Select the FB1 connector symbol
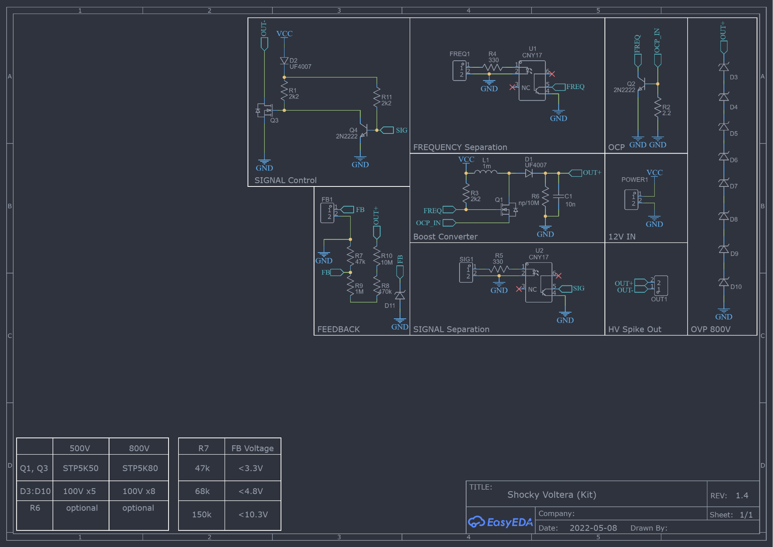This screenshot has width=773, height=547. coord(327,213)
